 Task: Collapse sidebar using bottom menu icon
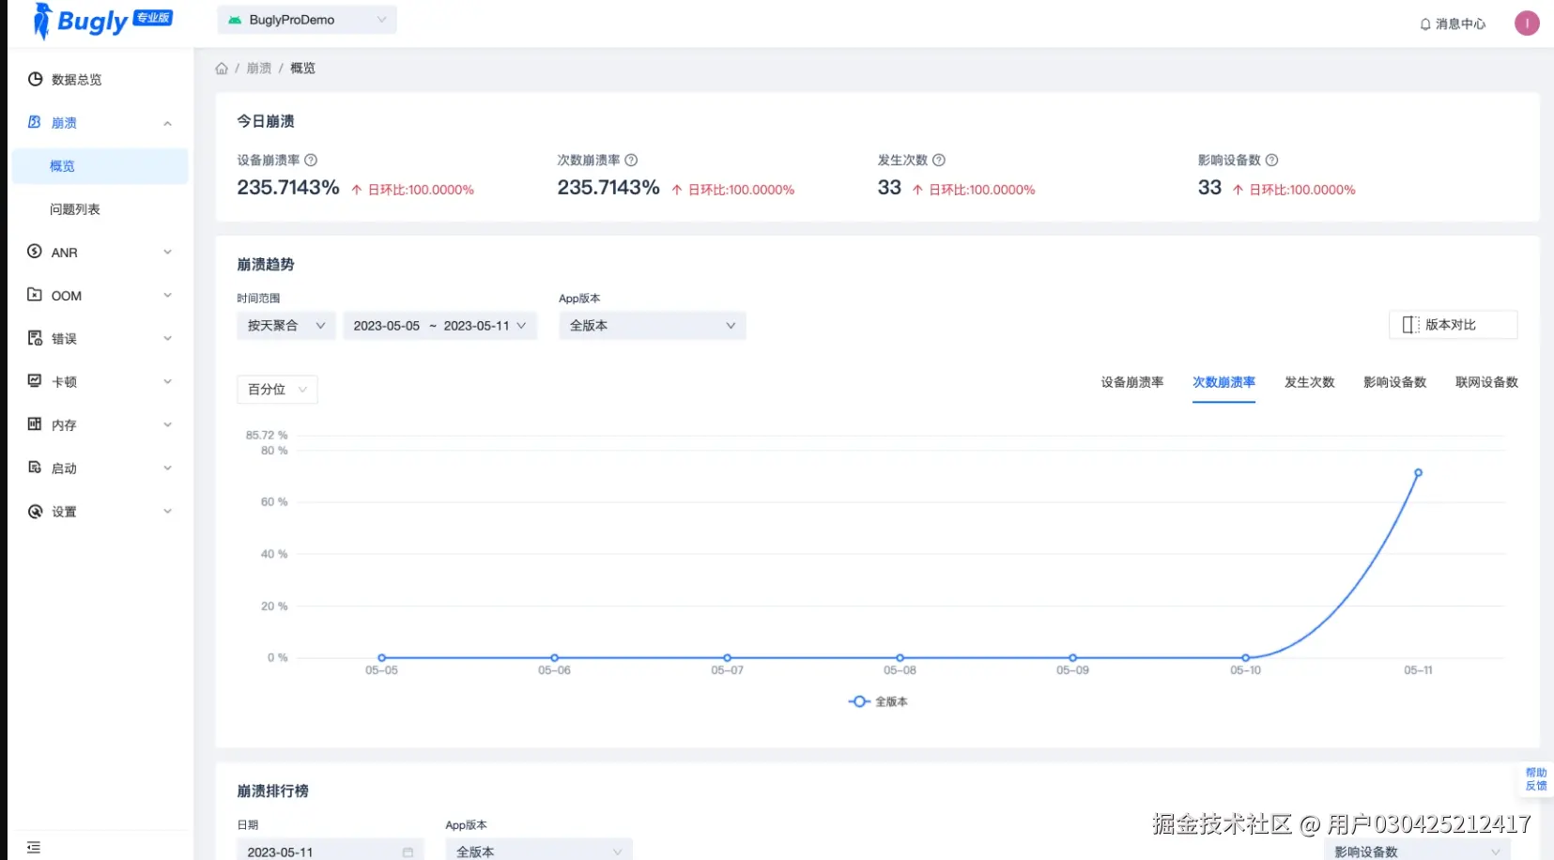click(x=34, y=847)
